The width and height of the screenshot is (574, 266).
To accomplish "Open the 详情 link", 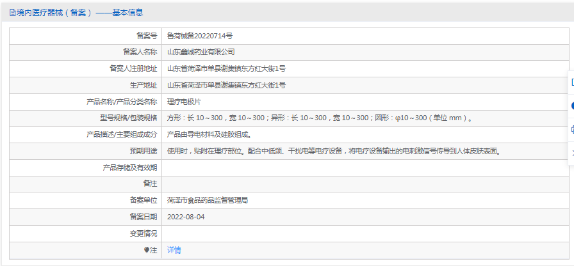I will [174, 250].
